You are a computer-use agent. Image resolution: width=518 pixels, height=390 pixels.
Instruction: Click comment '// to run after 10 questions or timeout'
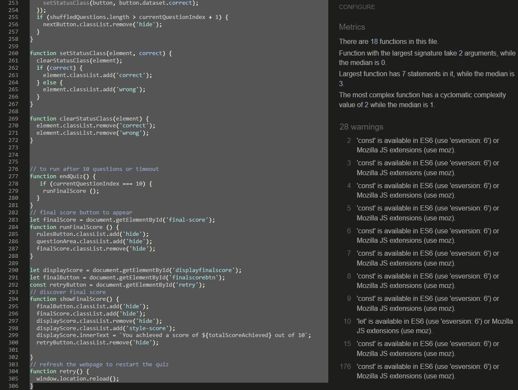coord(94,169)
